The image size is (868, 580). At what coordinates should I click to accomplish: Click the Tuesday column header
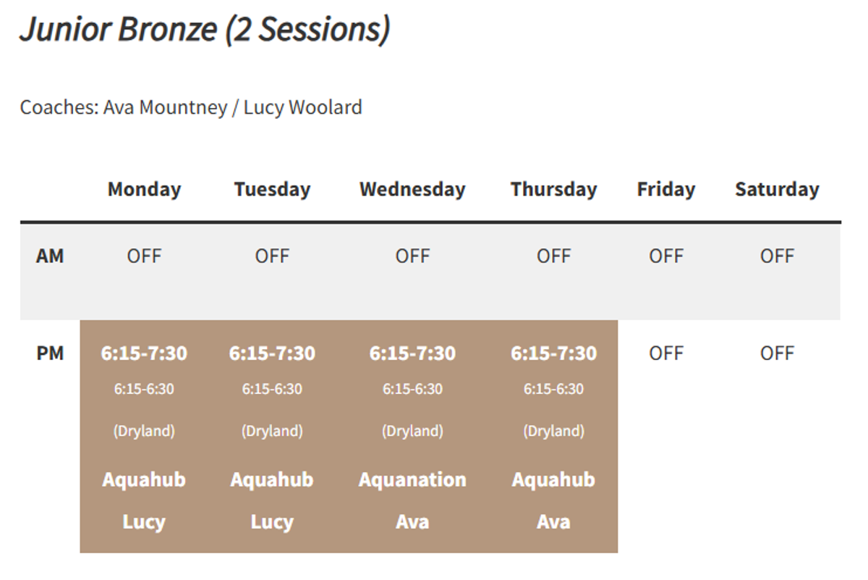[x=272, y=189]
